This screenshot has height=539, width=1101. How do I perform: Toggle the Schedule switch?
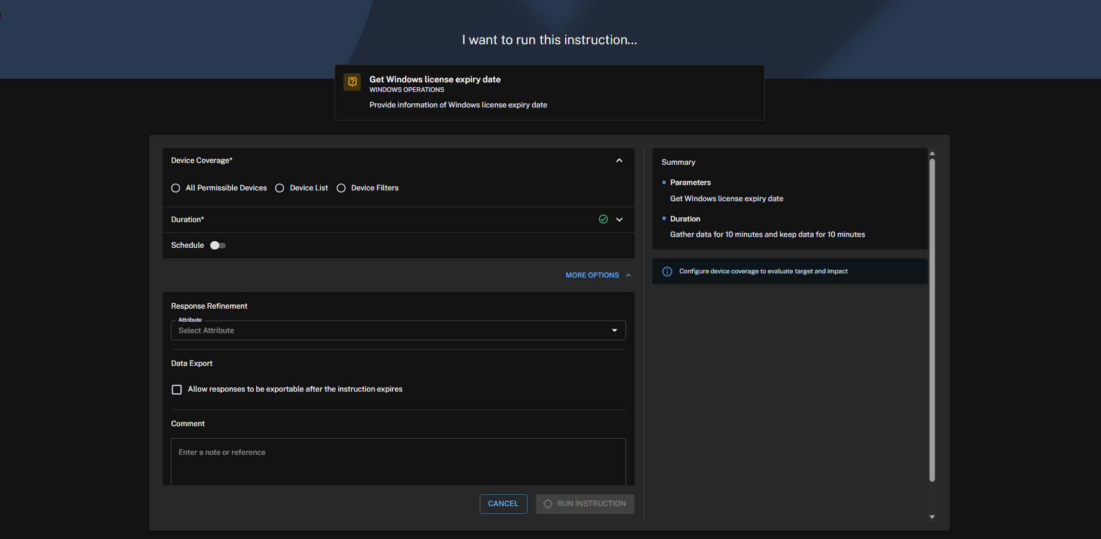coord(218,245)
